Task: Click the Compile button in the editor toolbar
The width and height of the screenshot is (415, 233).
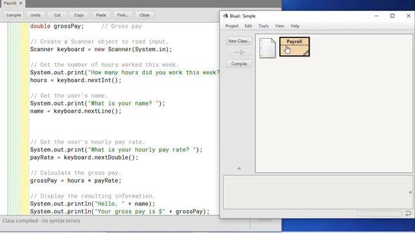Action: click(14, 15)
